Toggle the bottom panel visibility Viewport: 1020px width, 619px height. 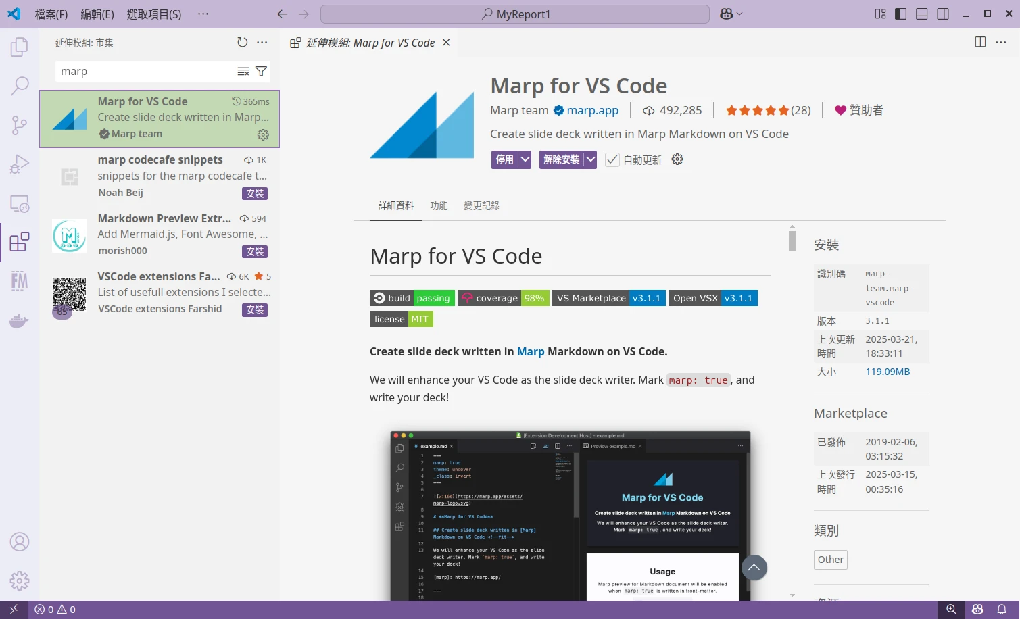pos(921,14)
